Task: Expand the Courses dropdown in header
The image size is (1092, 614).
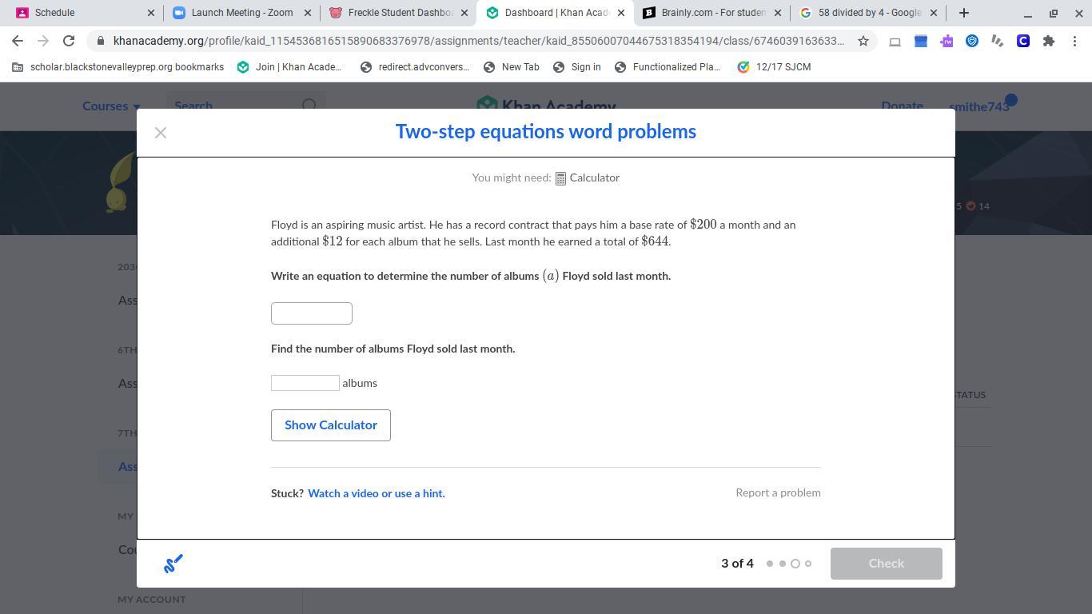Action: point(111,106)
